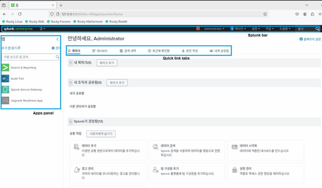Switch to the 검색 내역 tab
The width and height of the screenshot is (322, 188).
click(128, 51)
